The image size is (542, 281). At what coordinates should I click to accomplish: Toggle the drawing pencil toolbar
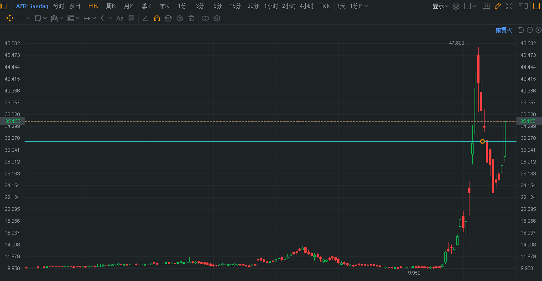coord(498,6)
